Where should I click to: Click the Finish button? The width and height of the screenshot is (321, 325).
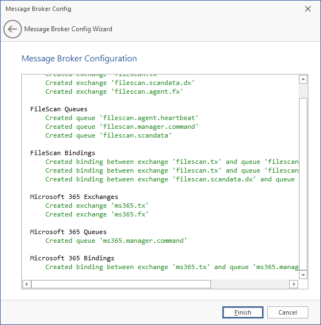243,312
